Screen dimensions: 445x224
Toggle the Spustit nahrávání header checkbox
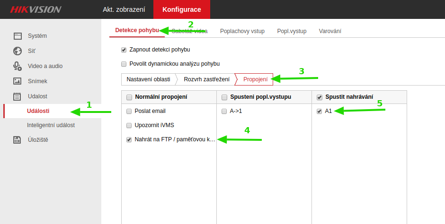(319, 97)
